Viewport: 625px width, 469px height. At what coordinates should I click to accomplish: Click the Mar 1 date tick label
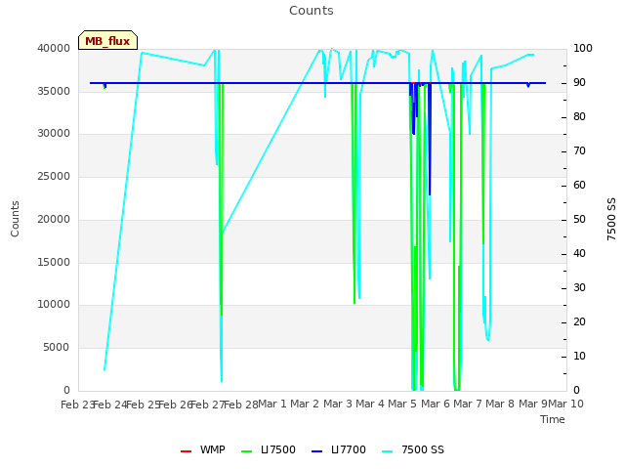click(x=272, y=404)
